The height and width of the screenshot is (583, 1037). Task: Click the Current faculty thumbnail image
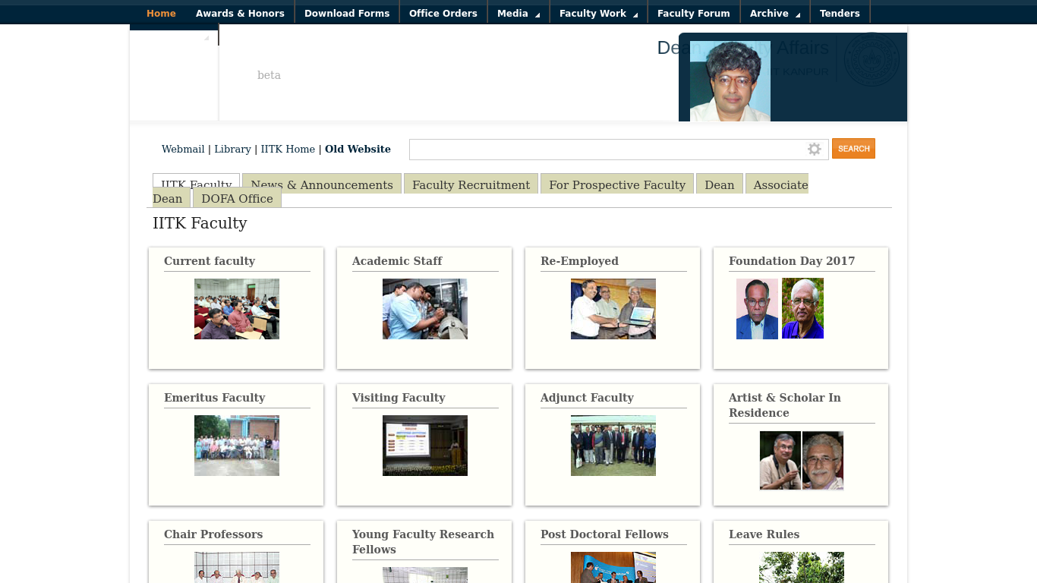click(x=236, y=309)
